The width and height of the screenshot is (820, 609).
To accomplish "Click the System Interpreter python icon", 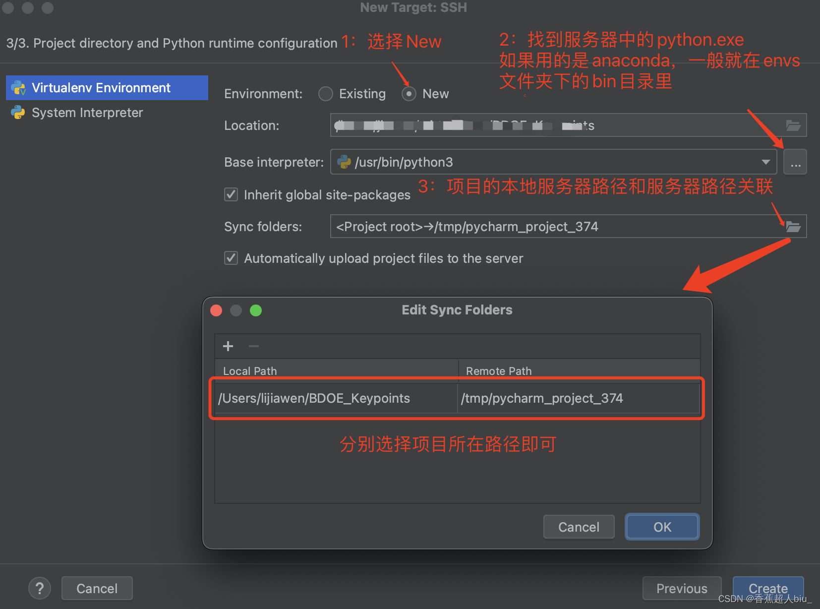I will pos(18,113).
